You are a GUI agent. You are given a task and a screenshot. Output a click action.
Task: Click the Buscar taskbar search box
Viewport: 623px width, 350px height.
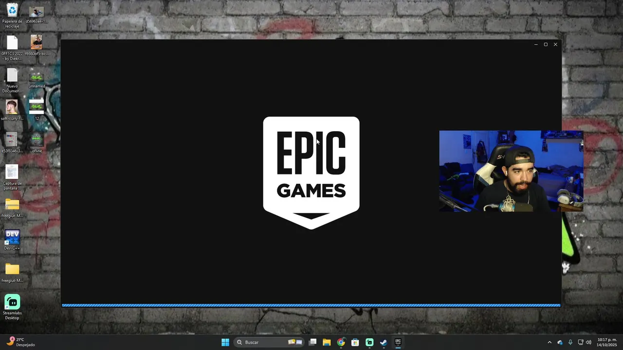(x=268, y=342)
